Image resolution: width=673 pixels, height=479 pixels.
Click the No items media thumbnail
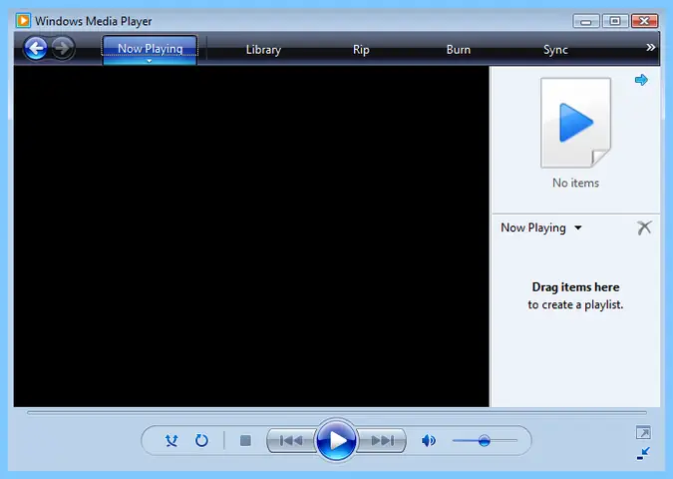click(575, 123)
